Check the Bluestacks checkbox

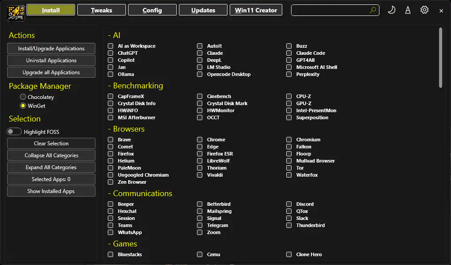[110, 254]
